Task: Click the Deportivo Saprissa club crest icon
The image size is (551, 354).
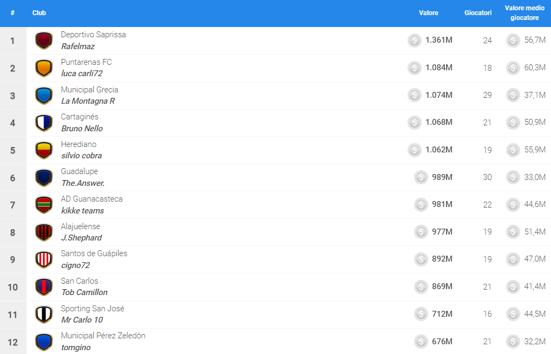Action: [44, 41]
